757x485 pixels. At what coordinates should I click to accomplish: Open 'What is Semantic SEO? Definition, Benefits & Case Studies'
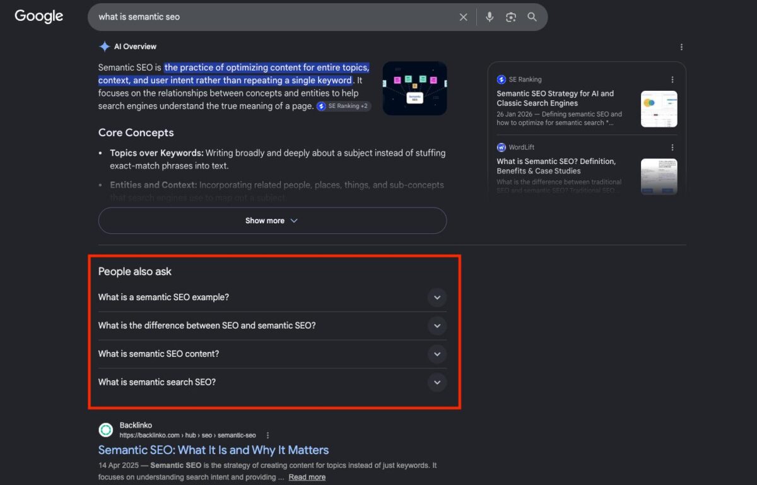(556, 166)
